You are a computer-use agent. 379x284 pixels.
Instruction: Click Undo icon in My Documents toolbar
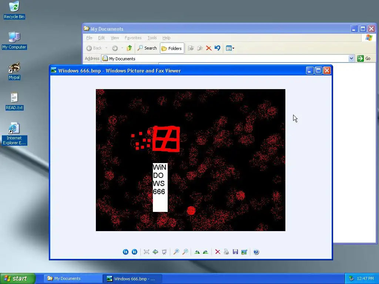217,48
